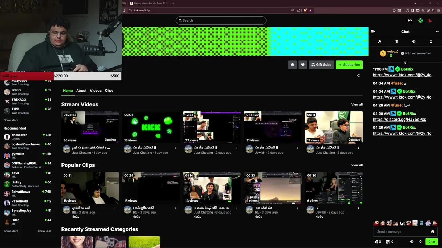
Task: View all Stream Videos
Action: pos(357,105)
